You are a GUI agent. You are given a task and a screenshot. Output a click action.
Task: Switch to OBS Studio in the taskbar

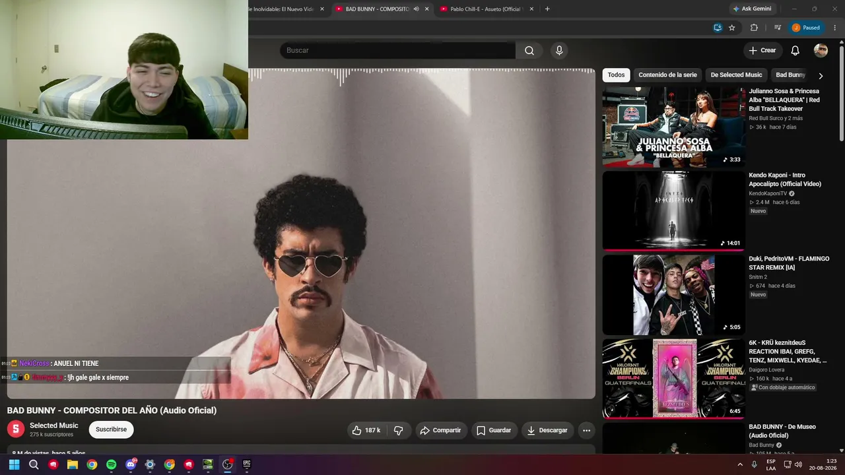point(228,464)
